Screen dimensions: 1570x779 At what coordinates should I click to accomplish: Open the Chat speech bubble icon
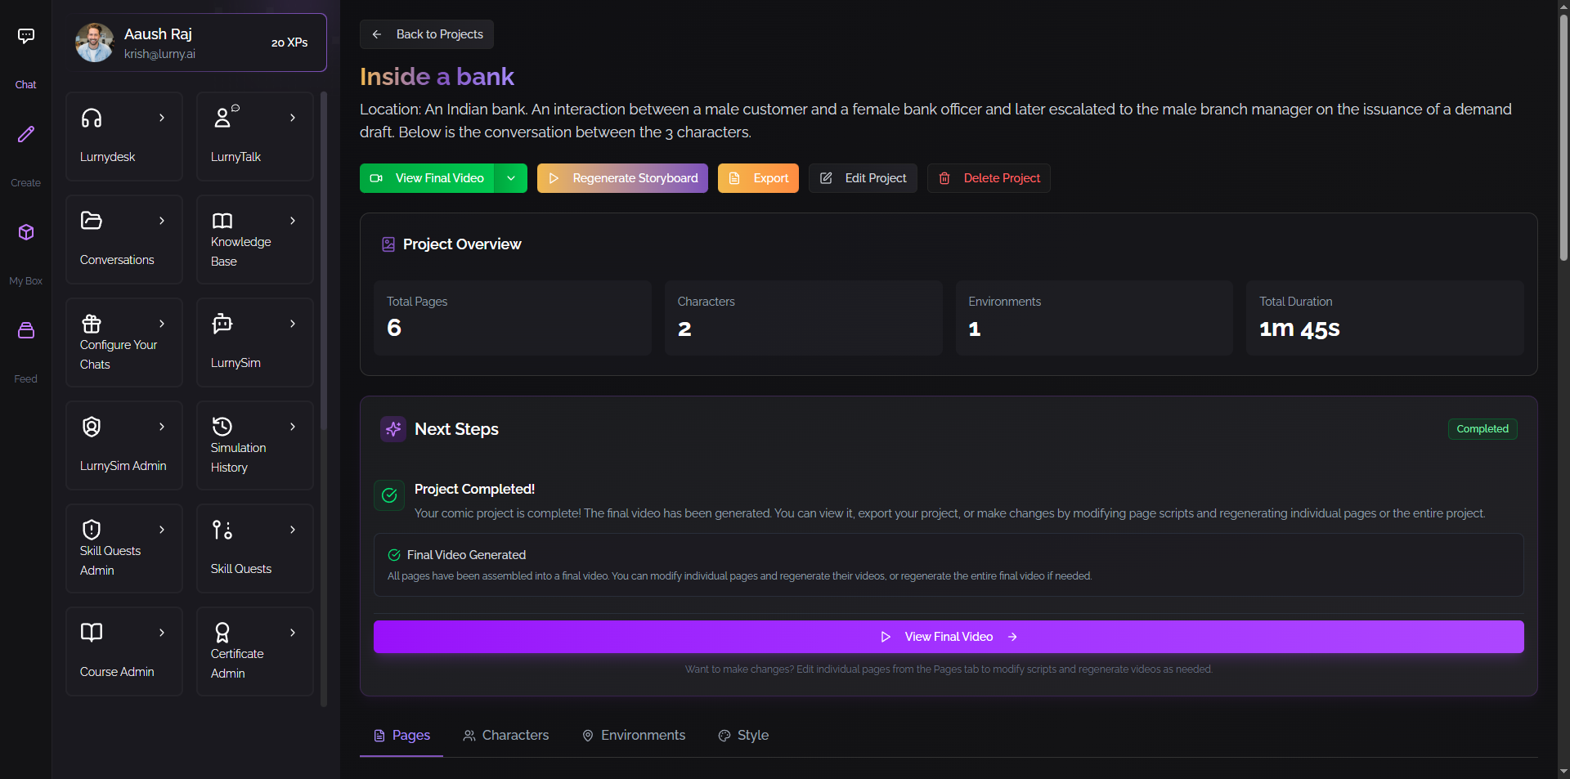26,36
